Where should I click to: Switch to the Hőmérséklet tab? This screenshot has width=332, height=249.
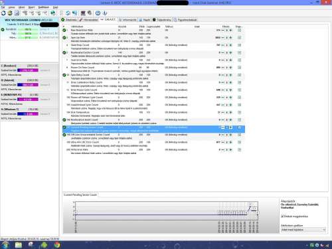coord(88,20)
